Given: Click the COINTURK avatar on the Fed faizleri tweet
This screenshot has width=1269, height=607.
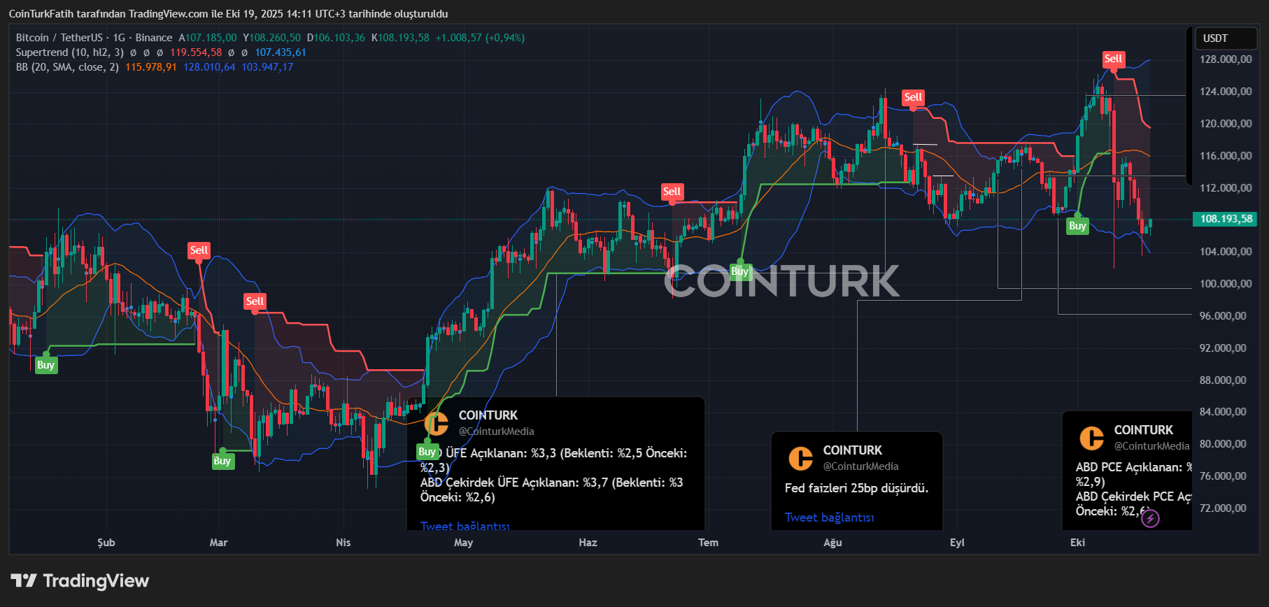Looking at the screenshot, I should [801, 458].
